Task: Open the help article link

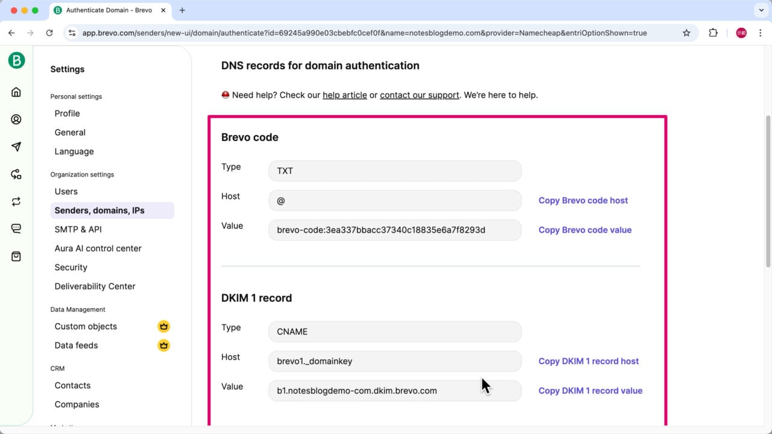Action: [344, 95]
